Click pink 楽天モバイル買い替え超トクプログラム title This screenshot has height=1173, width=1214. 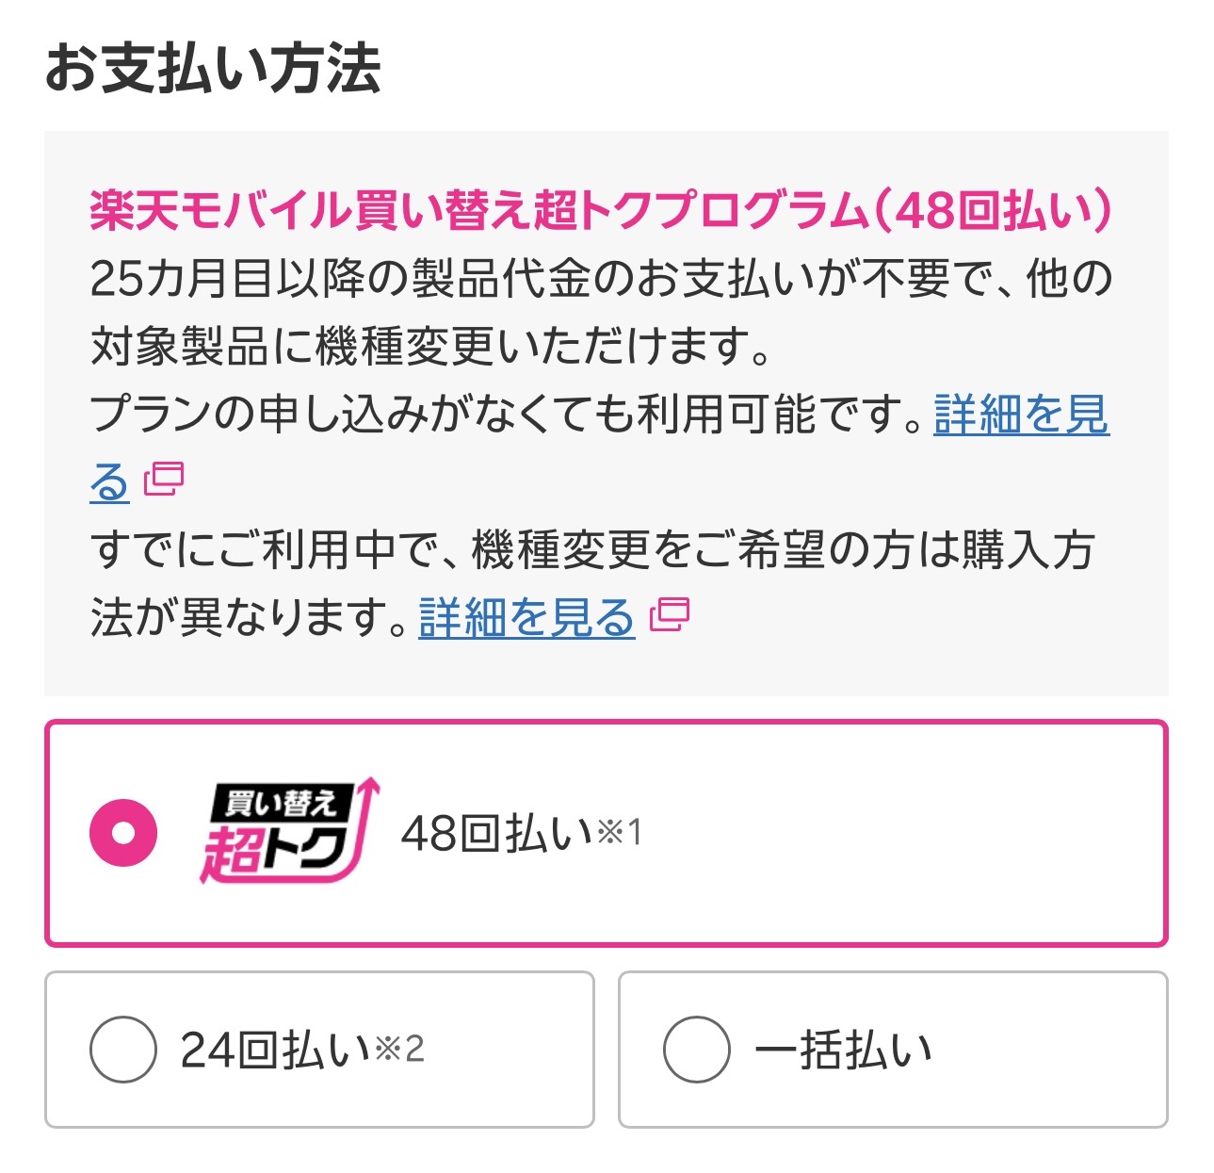click(x=601, y=210)
